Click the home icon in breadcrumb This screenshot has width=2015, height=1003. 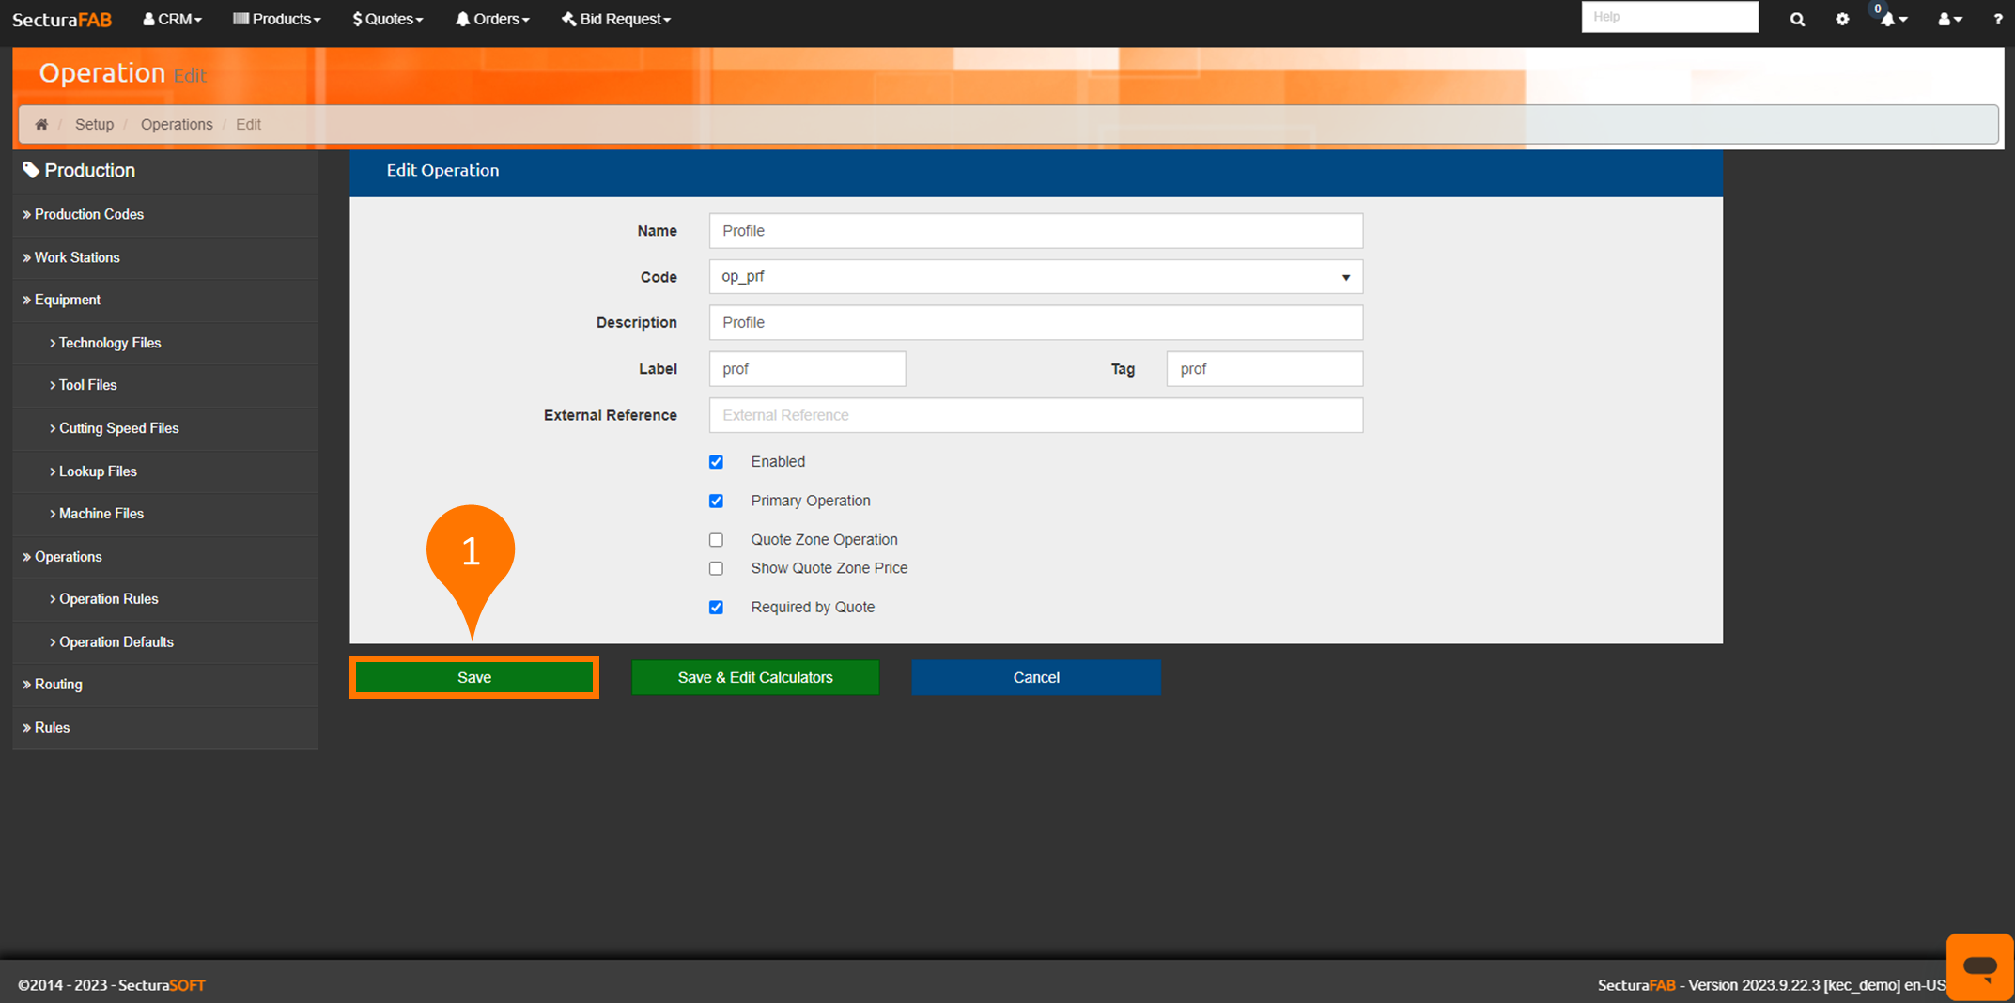(41, 125)
